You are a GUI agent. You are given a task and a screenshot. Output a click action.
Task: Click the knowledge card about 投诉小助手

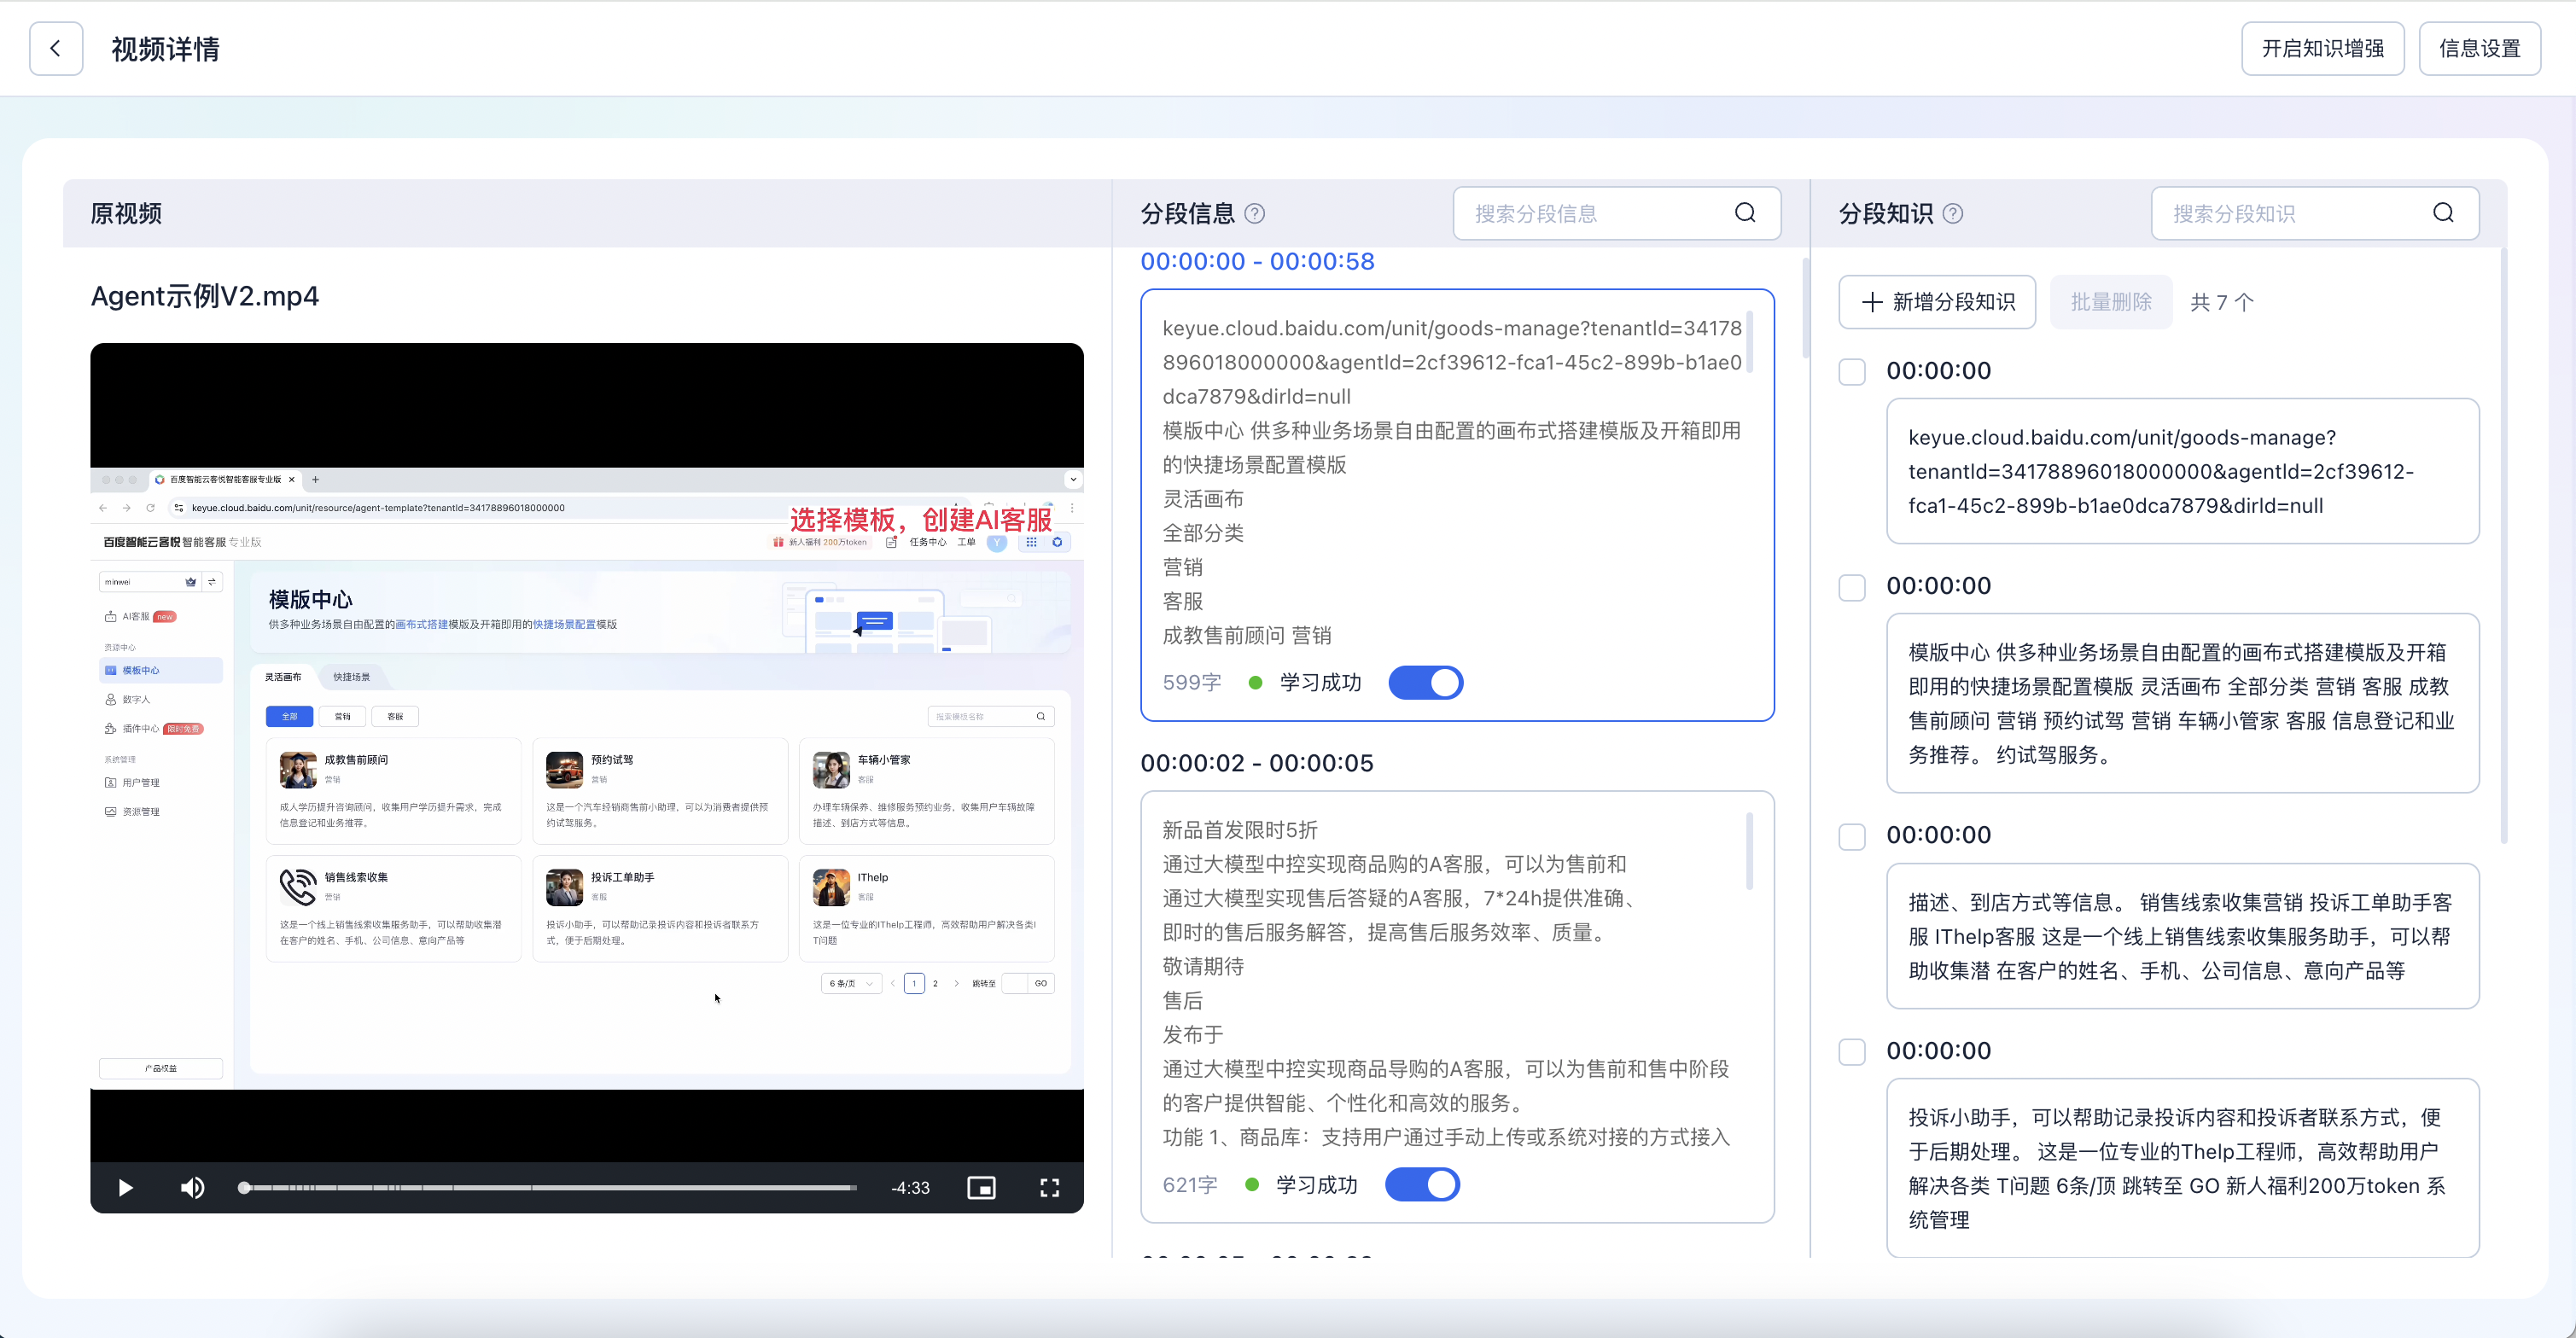(2182, 1168)
